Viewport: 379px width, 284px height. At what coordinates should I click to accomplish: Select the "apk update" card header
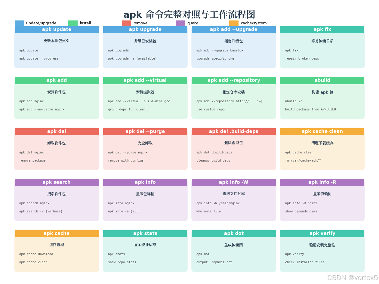(57, 29)
